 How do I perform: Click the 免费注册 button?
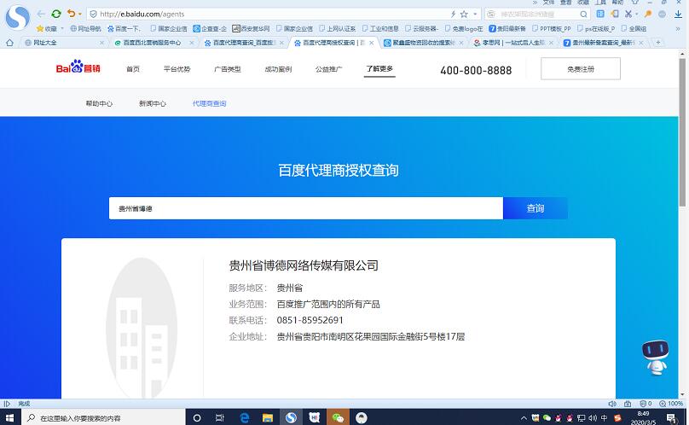tap(580, 69)
